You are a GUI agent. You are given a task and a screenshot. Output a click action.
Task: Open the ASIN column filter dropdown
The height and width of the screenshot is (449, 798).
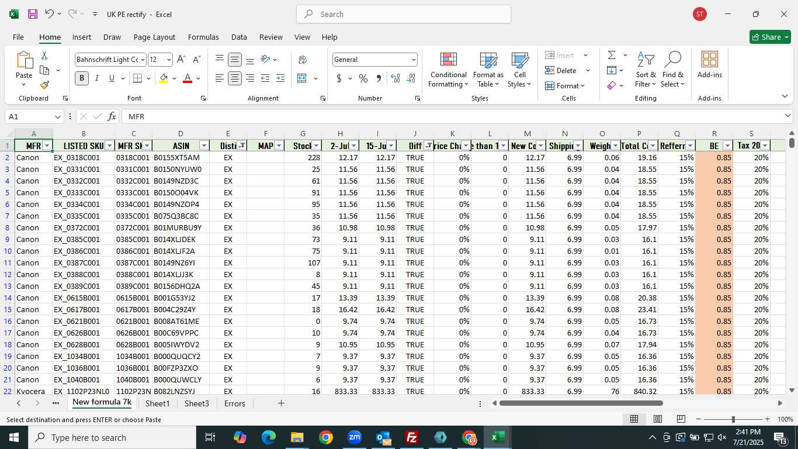coord(204,146)
